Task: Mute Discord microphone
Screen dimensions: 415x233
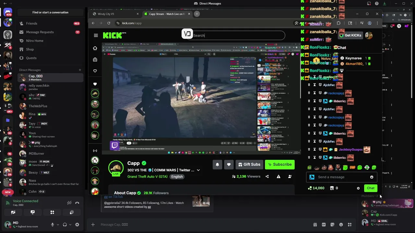Action: (x=52, y=225)
